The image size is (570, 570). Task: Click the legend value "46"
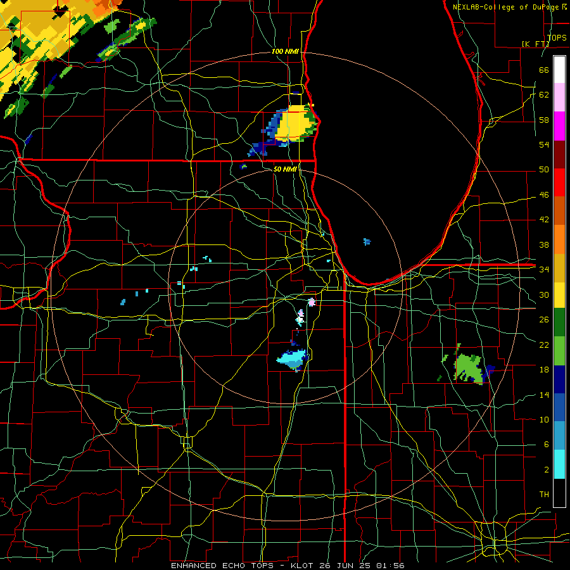(x=544, y=195)
